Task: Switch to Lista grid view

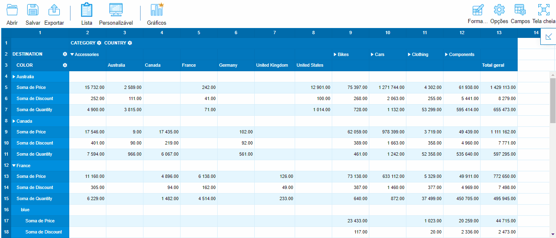Action: (87, 10)
